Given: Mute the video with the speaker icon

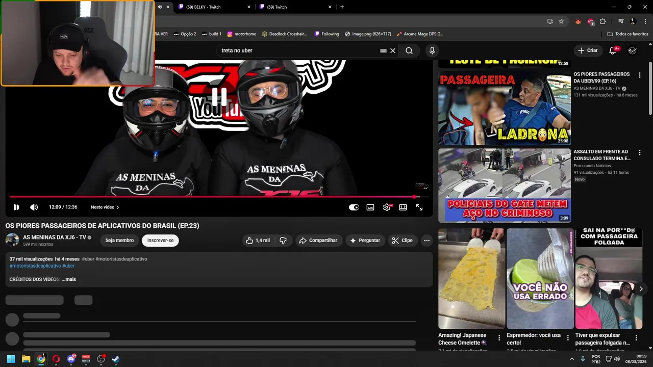Looking at the screenshot, I should (34, 207).
